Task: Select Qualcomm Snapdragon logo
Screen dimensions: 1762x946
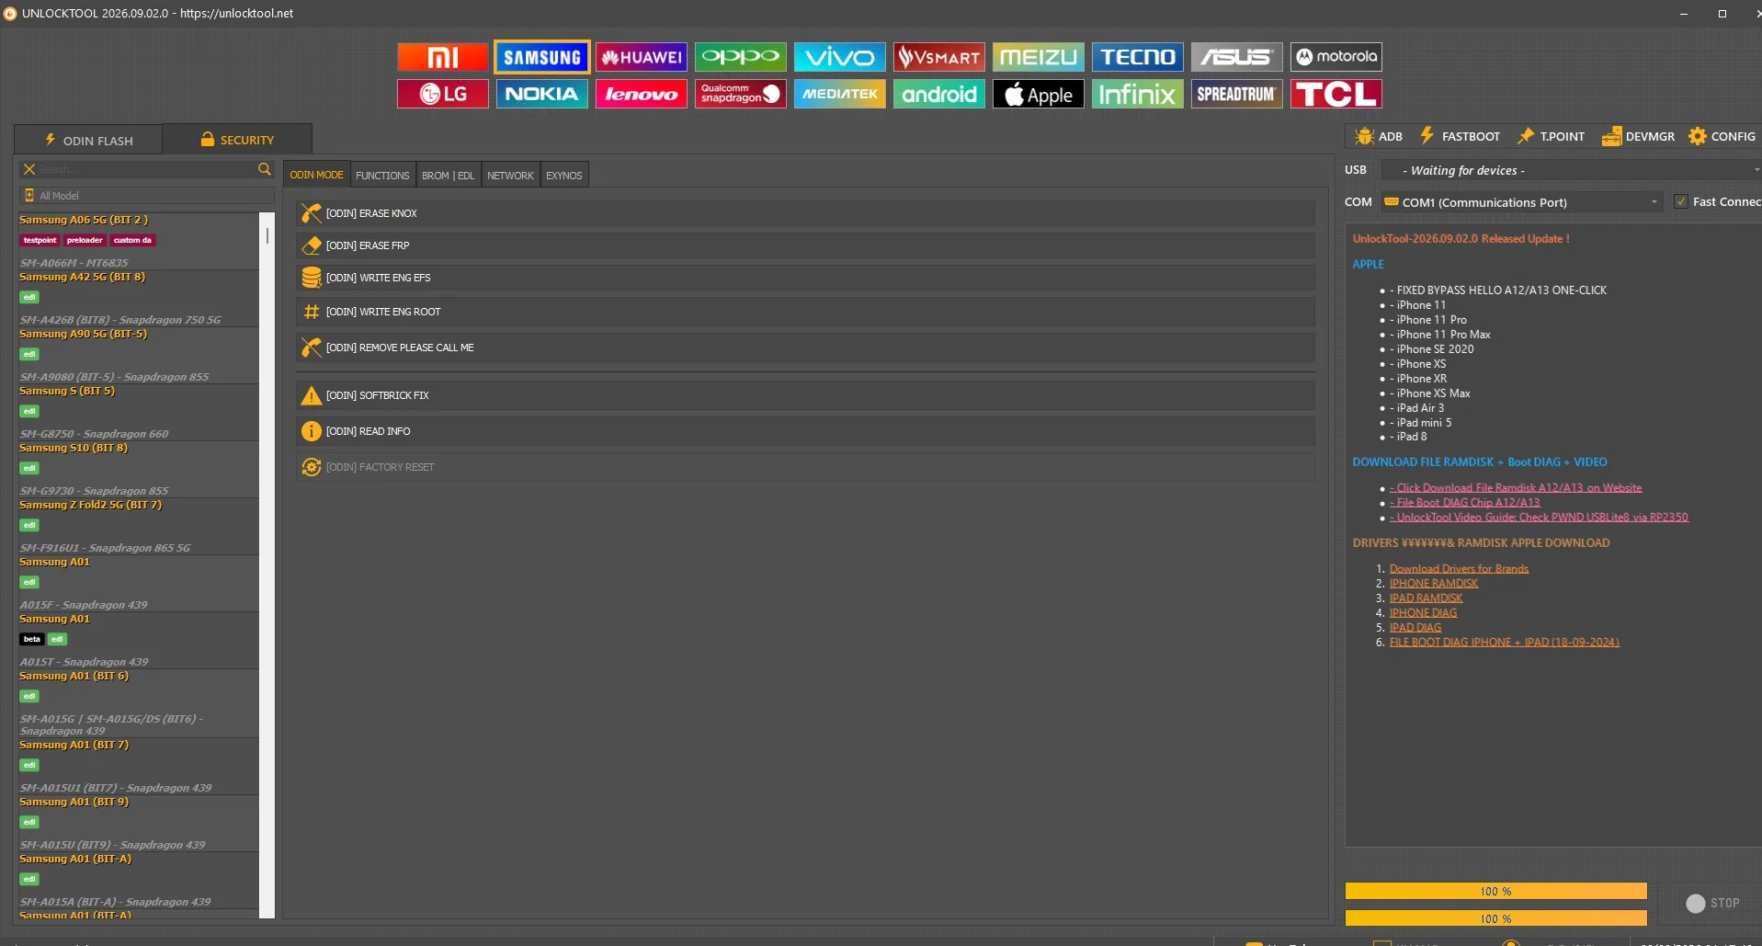Action: click(x=740, y=94)
